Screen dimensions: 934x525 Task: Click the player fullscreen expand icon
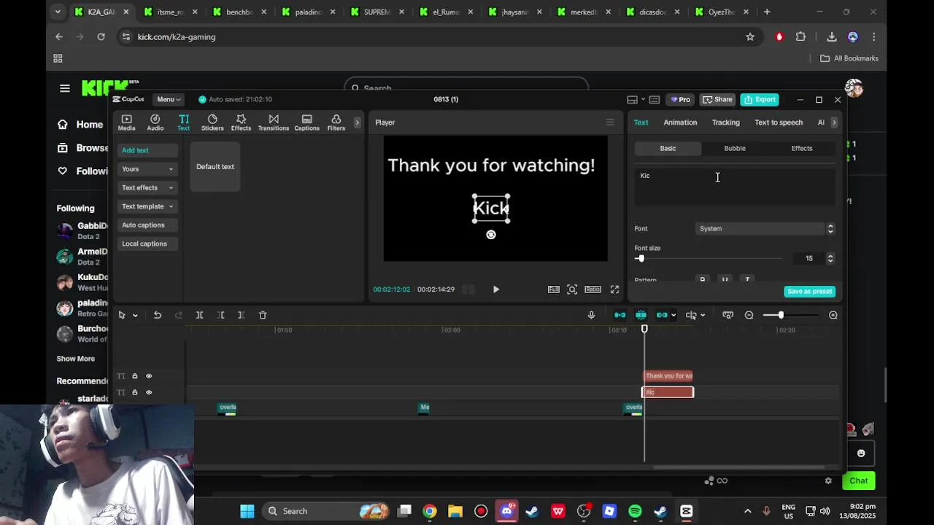coord(614,289)
